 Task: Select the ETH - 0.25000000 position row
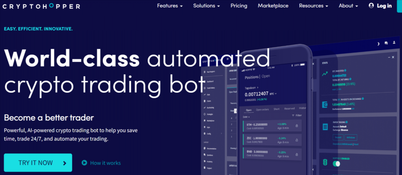pyautogui.click(x=272, y=126)
